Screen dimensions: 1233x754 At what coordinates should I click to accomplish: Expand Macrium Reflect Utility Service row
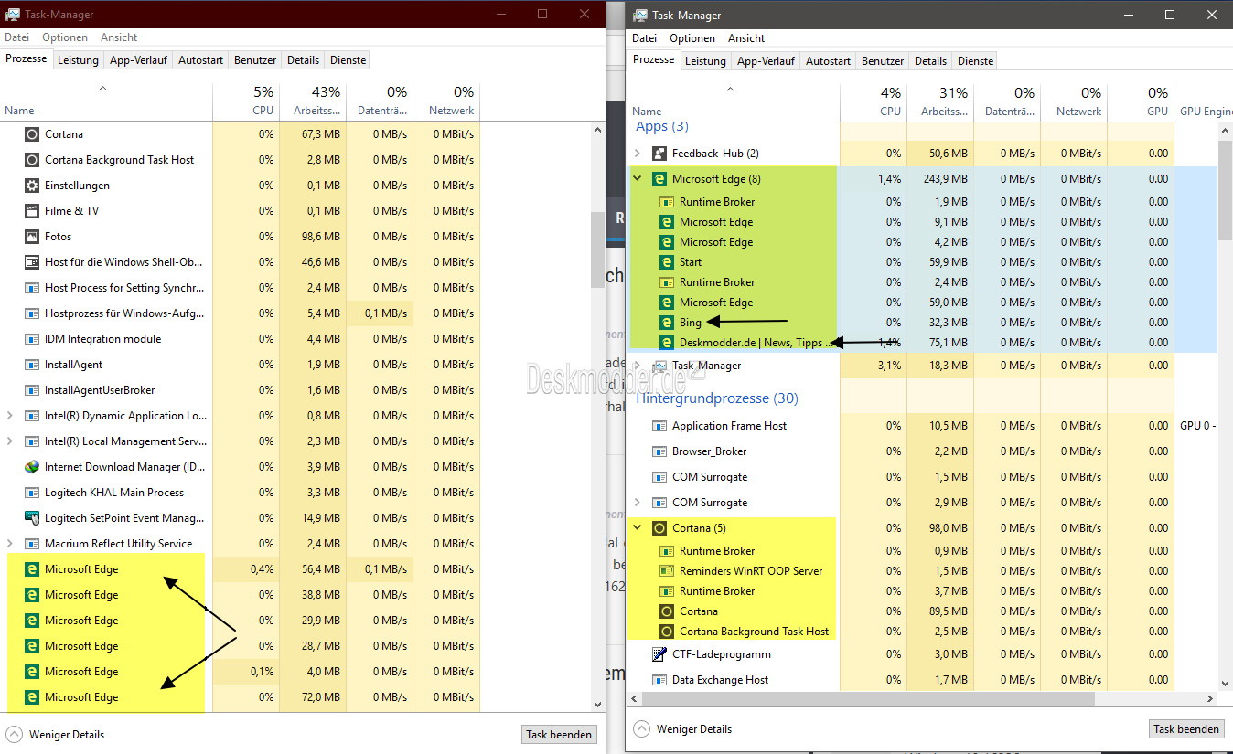(10, 544)
